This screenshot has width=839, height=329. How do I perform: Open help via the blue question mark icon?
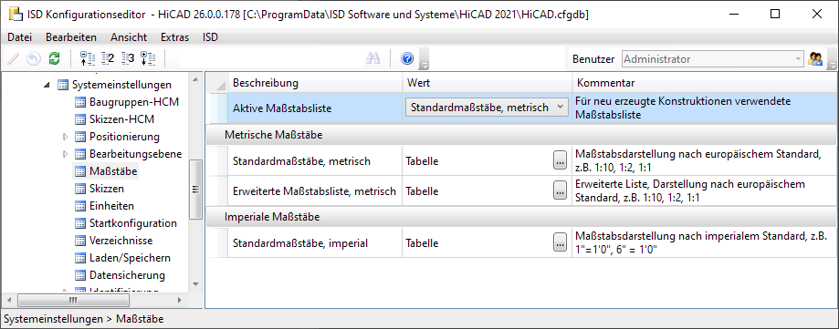coord(407,58)
